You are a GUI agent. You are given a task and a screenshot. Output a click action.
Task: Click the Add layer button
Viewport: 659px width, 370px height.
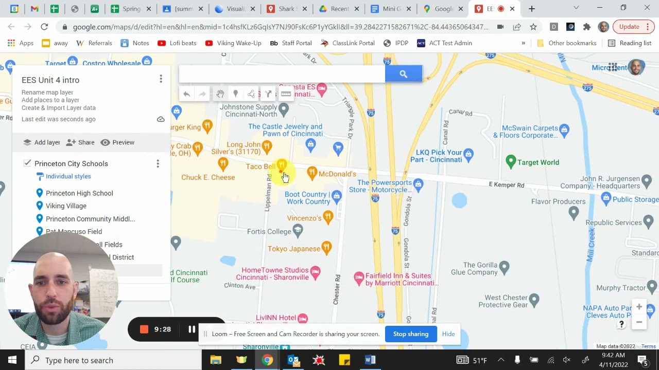point(42,142)
